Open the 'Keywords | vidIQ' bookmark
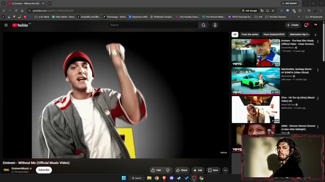Image resolution: width=325 pixels, height=182 pixels. point(138,17)
